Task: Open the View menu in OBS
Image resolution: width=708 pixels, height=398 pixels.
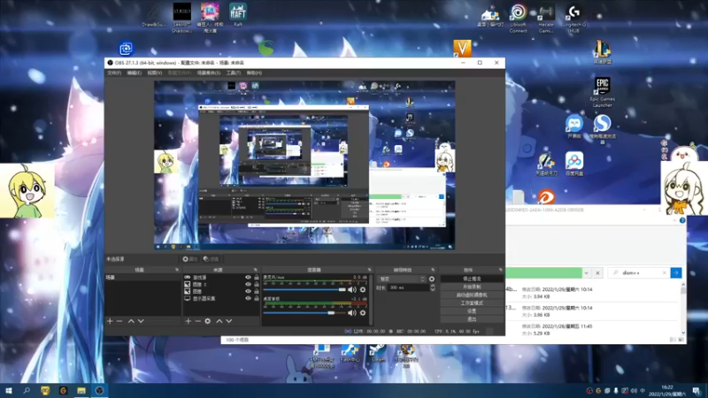Action: coord(154,73)
